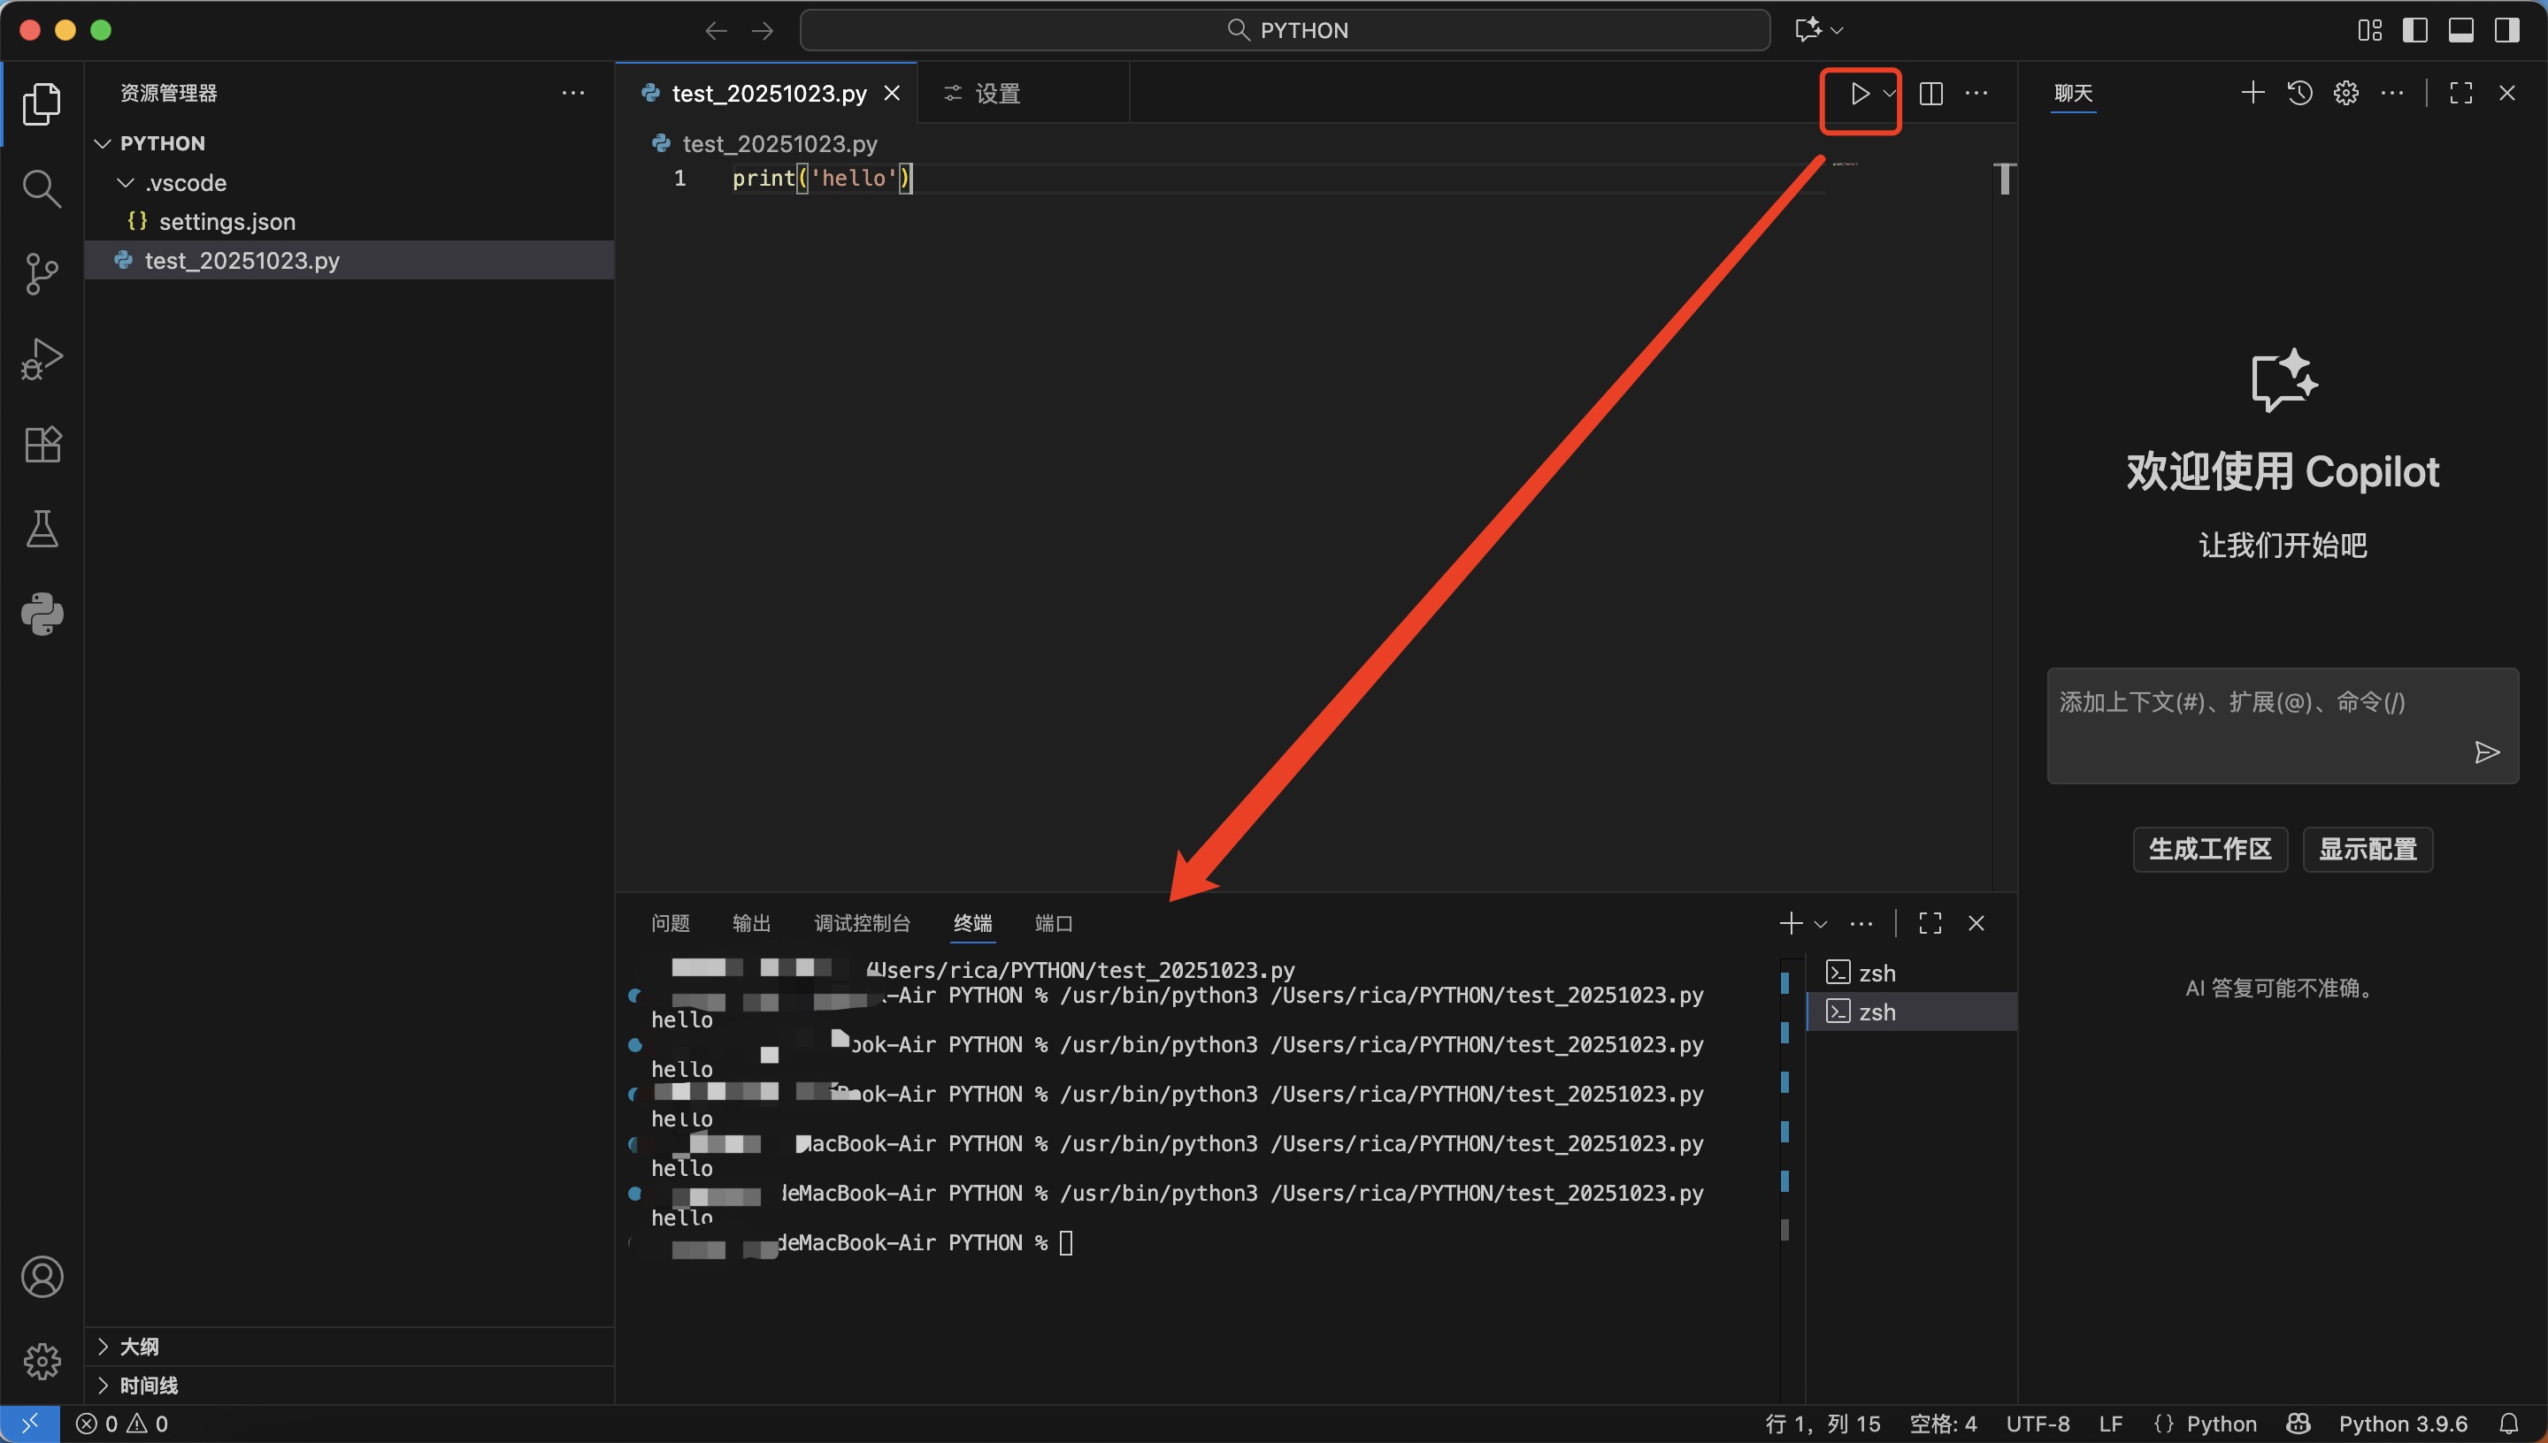Image resolution: width=2548 pixels, height=1443 pixels.
Task: Open the Search view in activity bar
Action: pyautogui.click(x=42, y=188)
